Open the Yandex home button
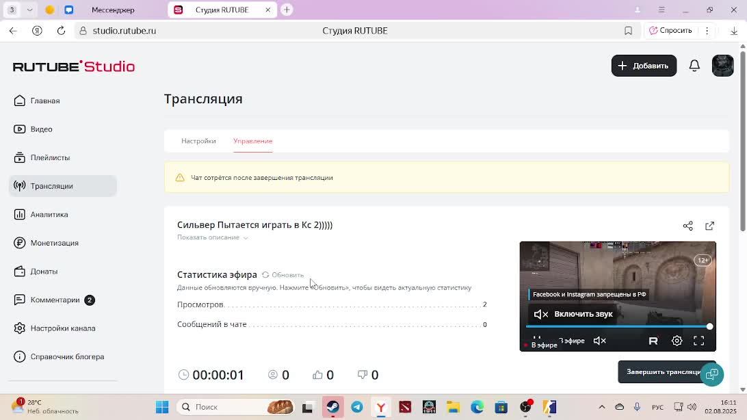The image size is (747, 420). 37,31
